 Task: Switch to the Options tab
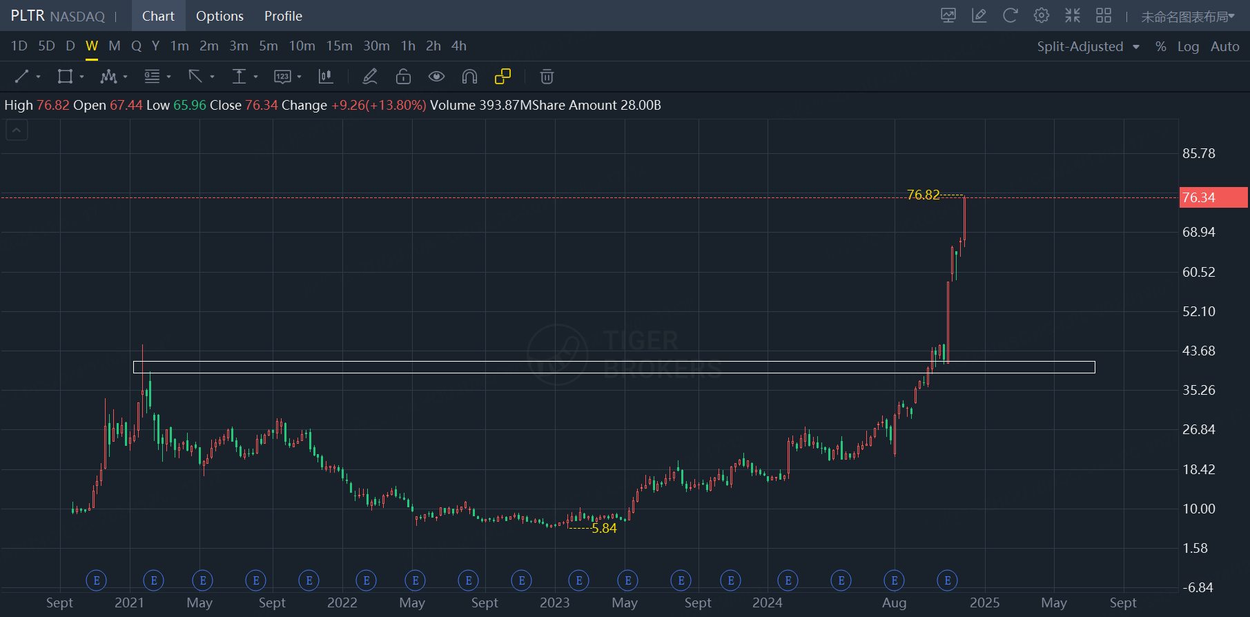(219, 16)
